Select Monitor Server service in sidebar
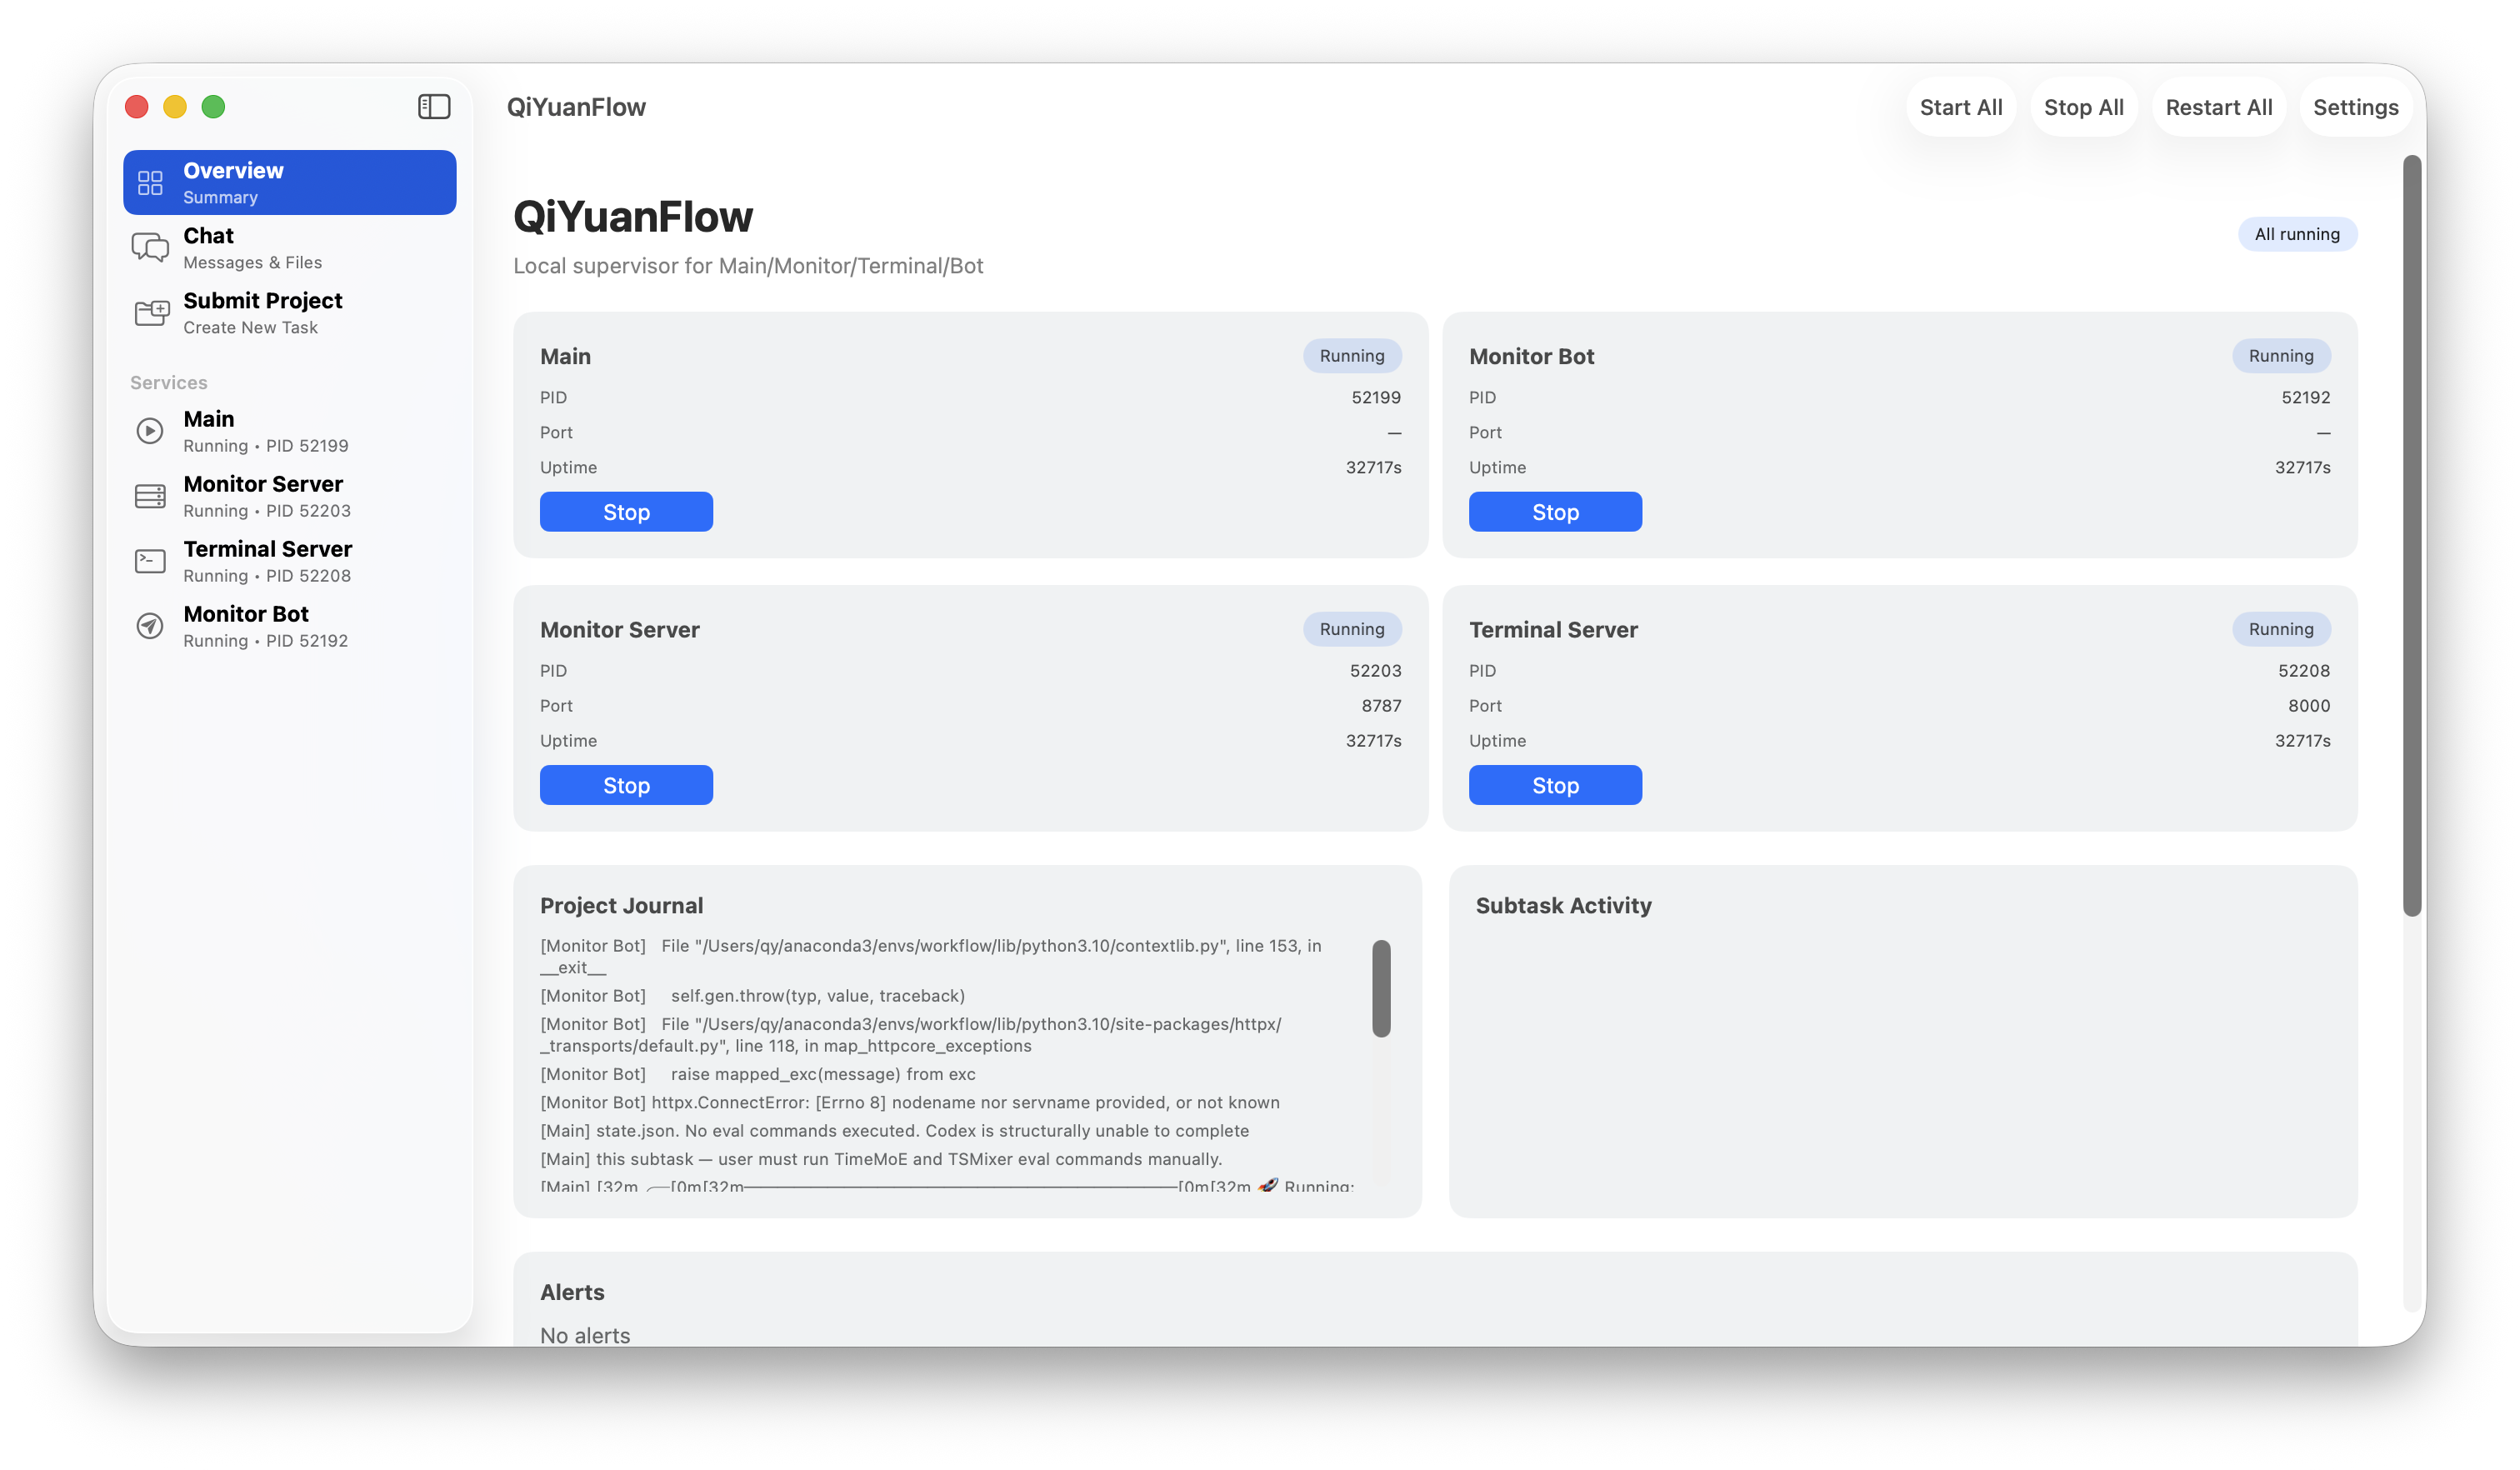The image size is (2520, 1470). coord(290,496)
